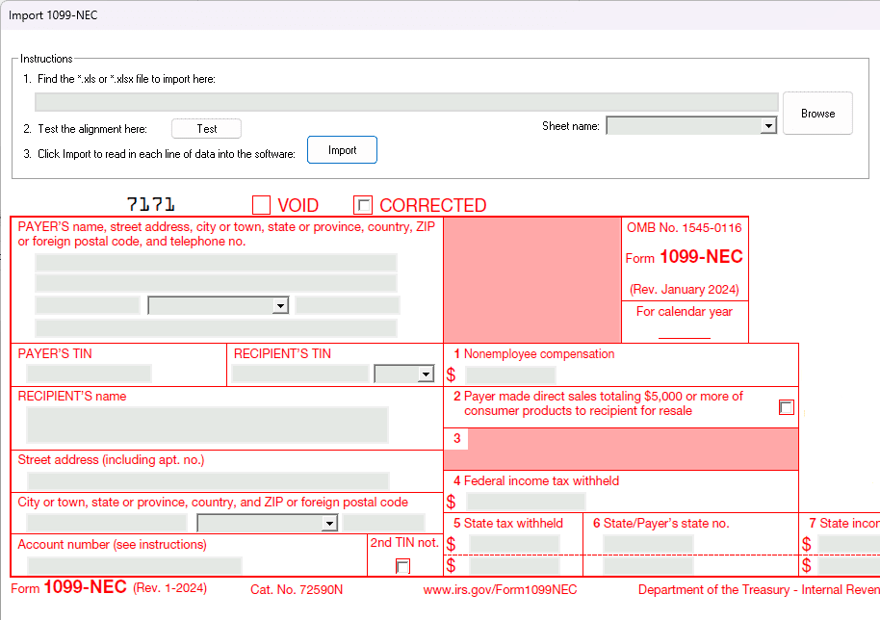Check the VOID checkbox
Screen dimensions: 880x620
(x=261, y=205)
